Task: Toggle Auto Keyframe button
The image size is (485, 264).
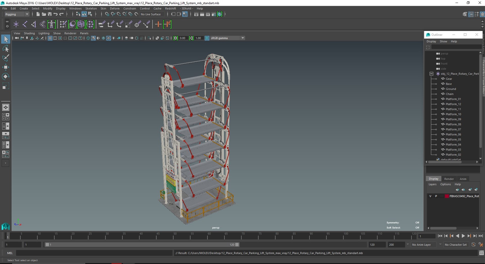Action: point(473,245)
